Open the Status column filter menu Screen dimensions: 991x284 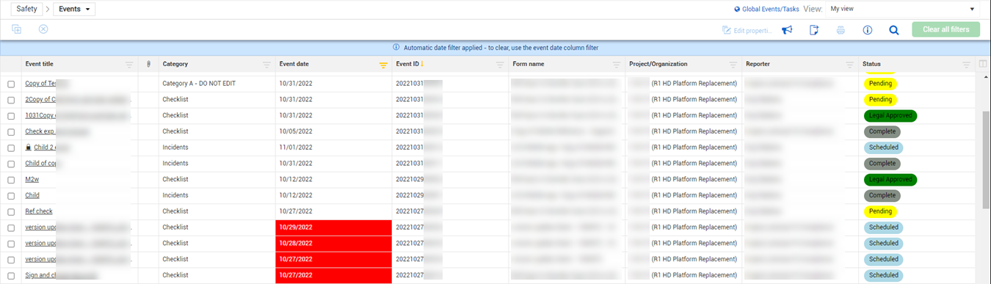[x=966, y=65]
